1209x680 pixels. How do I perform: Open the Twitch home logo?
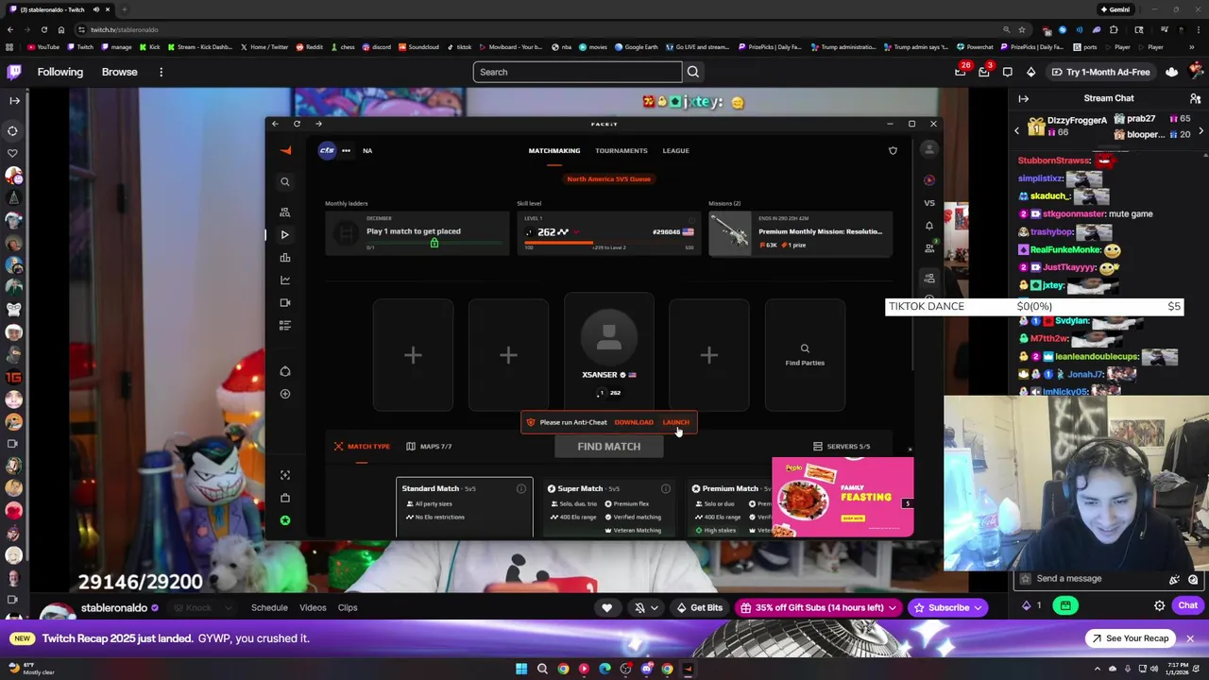[14, 72]
